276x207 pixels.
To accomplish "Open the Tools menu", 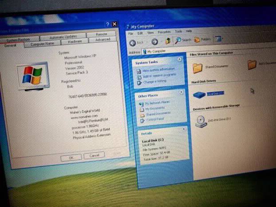I will pos(178,32).
